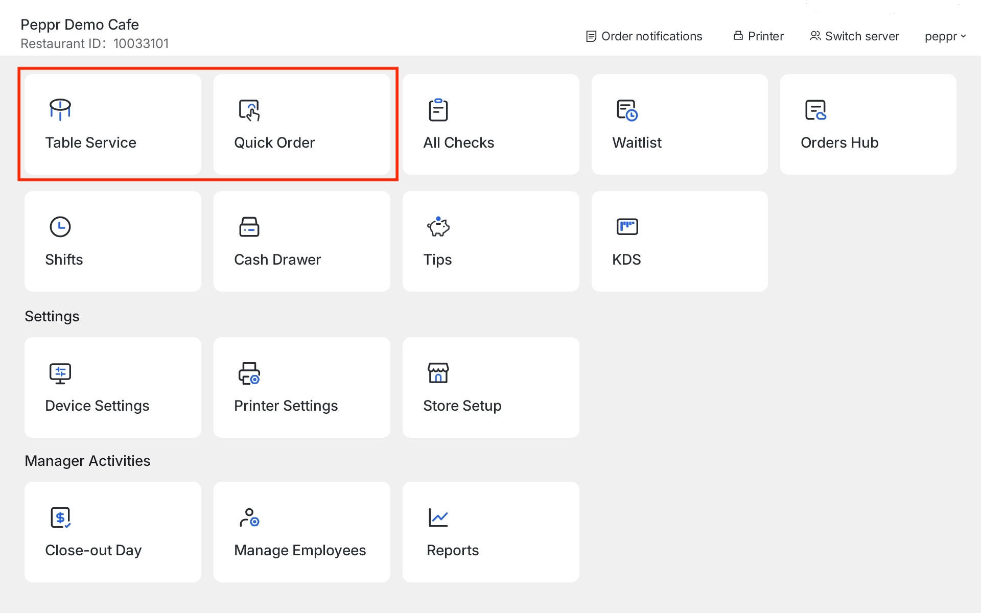981x613 pixels.
Task: Open the Shifts screen
Action: click(112, 241)
